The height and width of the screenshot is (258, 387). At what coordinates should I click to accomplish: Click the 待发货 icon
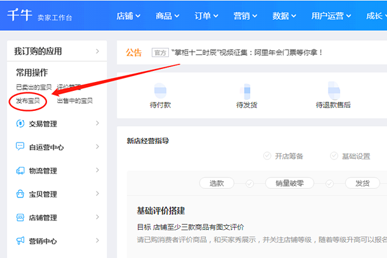pos(246,90)
